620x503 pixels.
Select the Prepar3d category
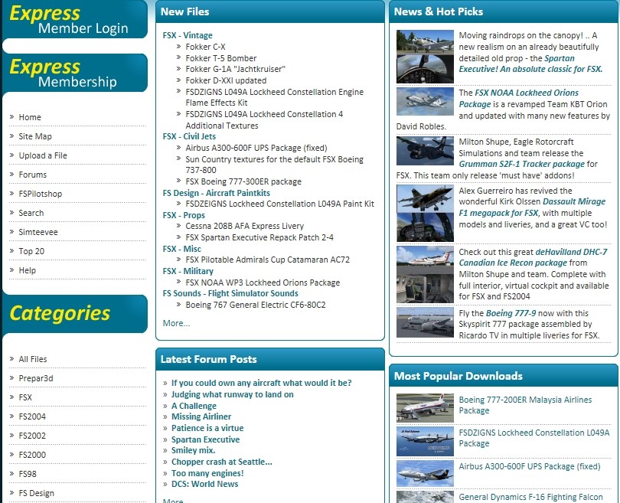point(35,378)
